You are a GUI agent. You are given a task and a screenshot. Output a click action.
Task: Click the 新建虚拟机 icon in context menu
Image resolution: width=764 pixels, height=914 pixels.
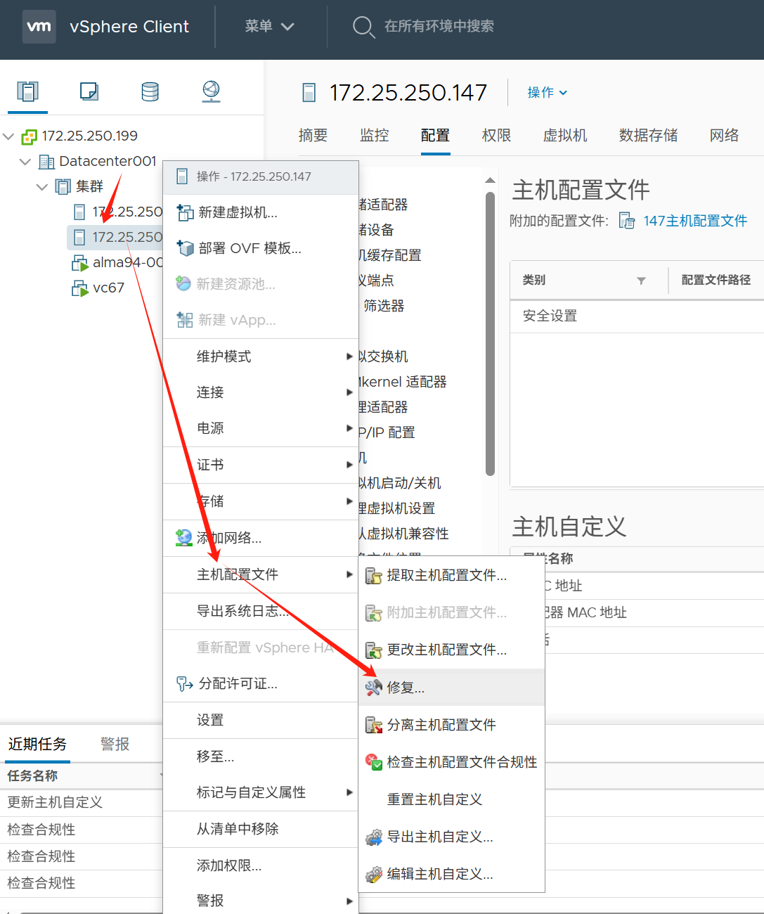coord(185,212)
